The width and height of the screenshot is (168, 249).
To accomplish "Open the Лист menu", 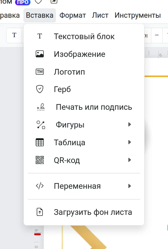I will [100, 15].
